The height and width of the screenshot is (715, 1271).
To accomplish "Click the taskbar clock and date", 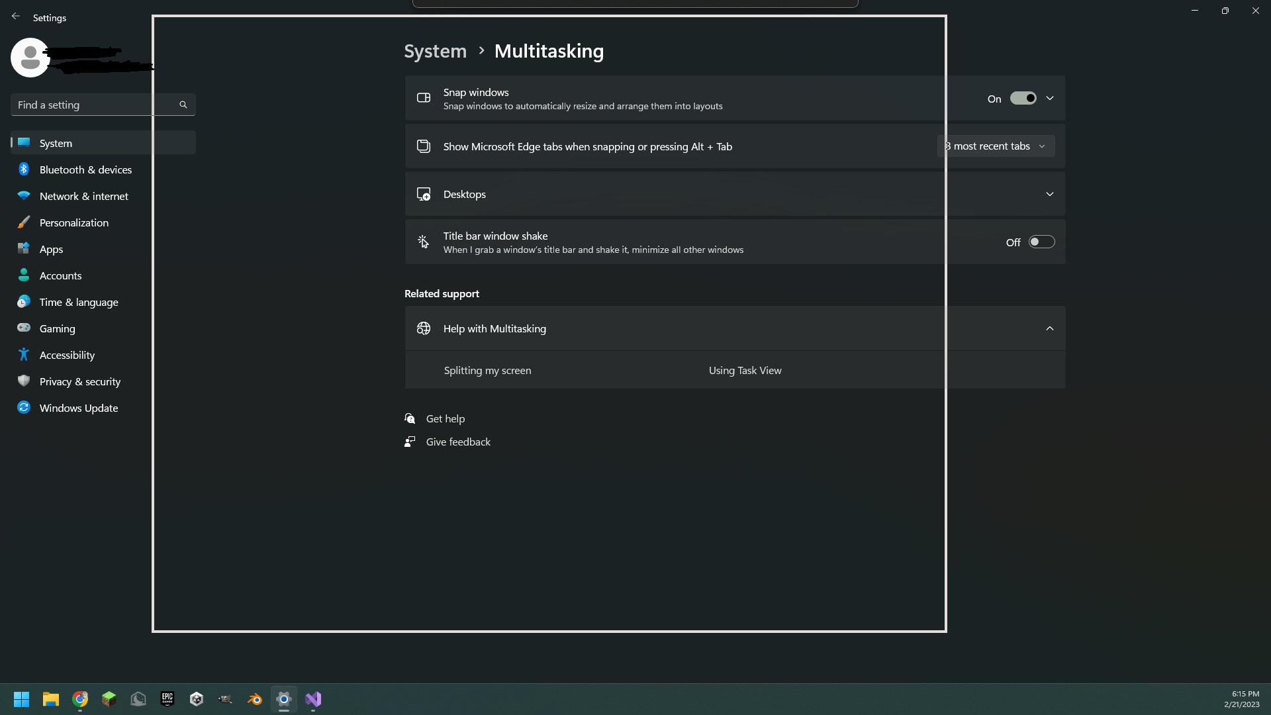I will pyautogui.click(x=1242, y=699).
